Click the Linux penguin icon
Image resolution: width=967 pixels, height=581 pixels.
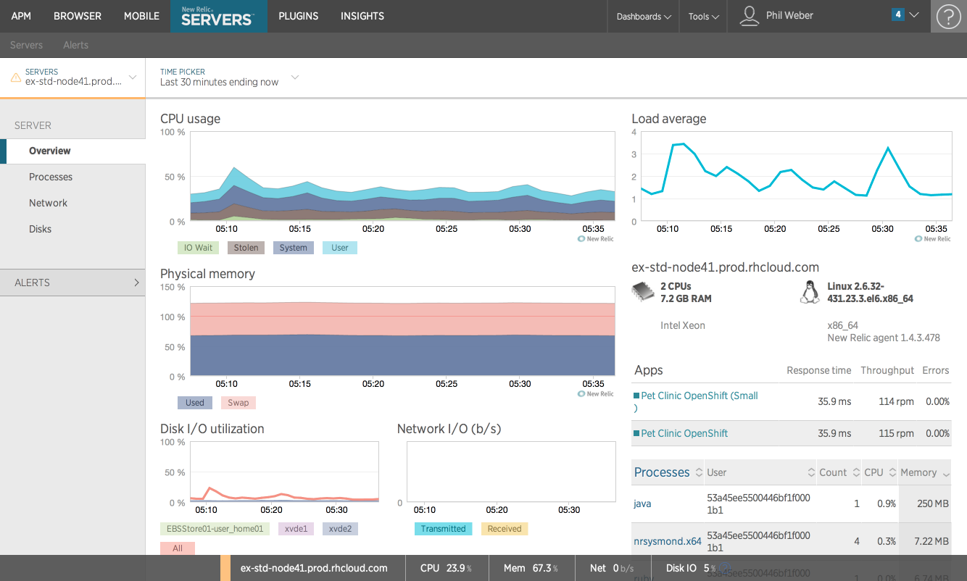tap(808, 292)
